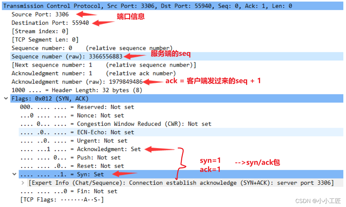The image size is (346, 207).
Task: Expand the Expert Info (Chat/Sequence) node
Action: [x=23, y=183]
